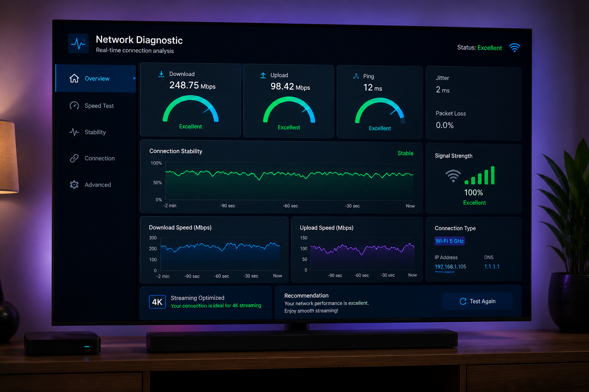Viewport: 589px width, 392px height.
Task: Select the Wi-Fi 5 GHz connection badge
Action: click(450, 241)
